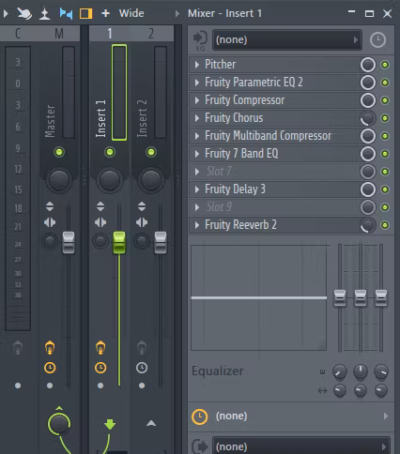Viewport: 400px width, 454px height.
Task: Open mixer options menu arrow
Action: [6, 13]
